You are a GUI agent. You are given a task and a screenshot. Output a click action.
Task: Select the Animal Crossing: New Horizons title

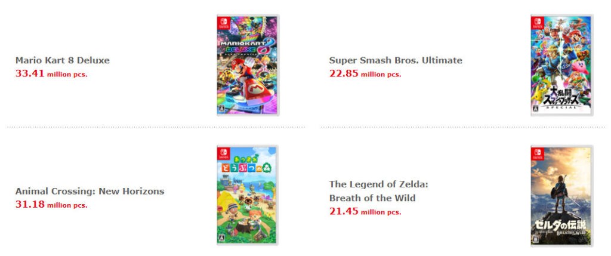pos(90,192)
